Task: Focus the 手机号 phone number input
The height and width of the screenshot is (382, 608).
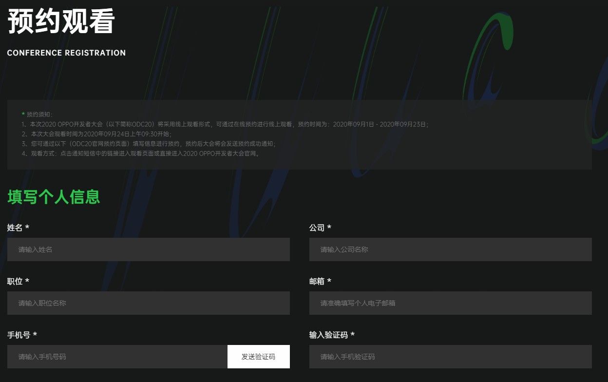Action: (x=117, y=357)
